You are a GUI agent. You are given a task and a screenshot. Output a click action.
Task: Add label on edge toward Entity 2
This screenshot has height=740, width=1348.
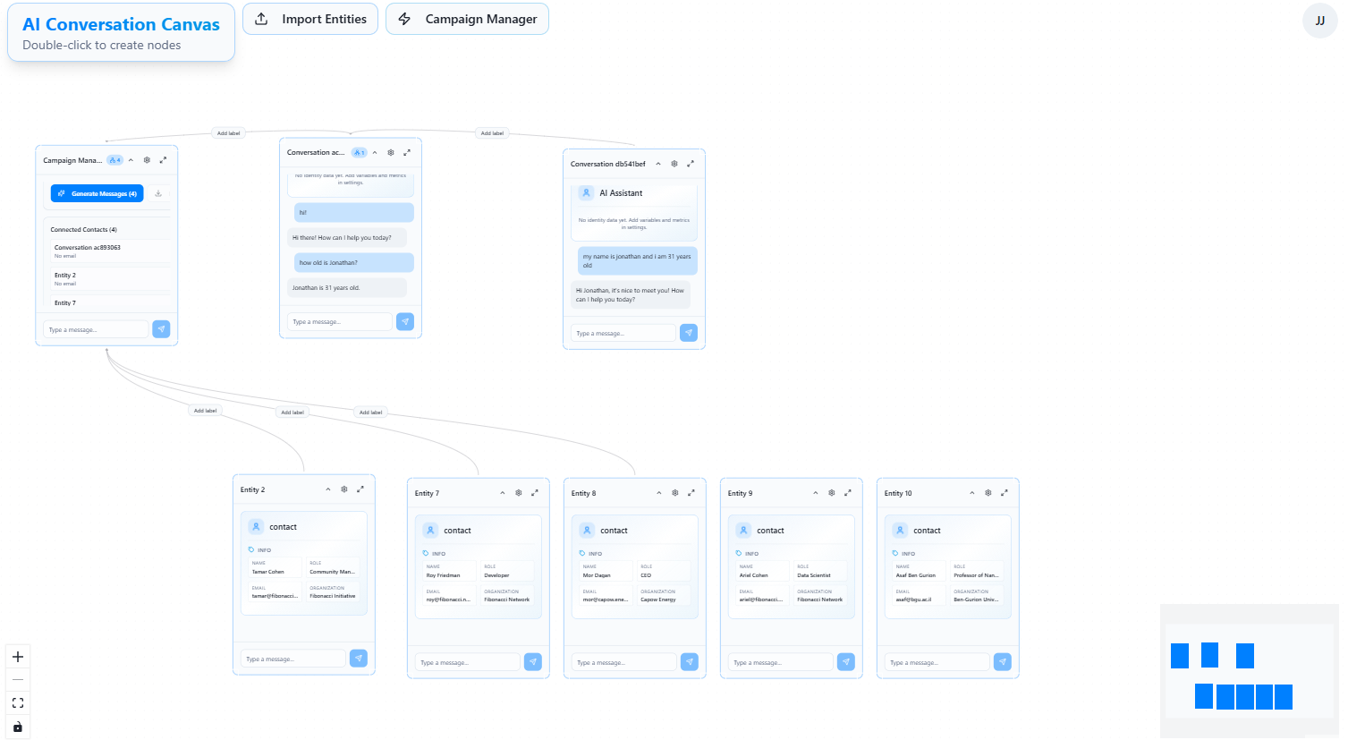(206, 411)
